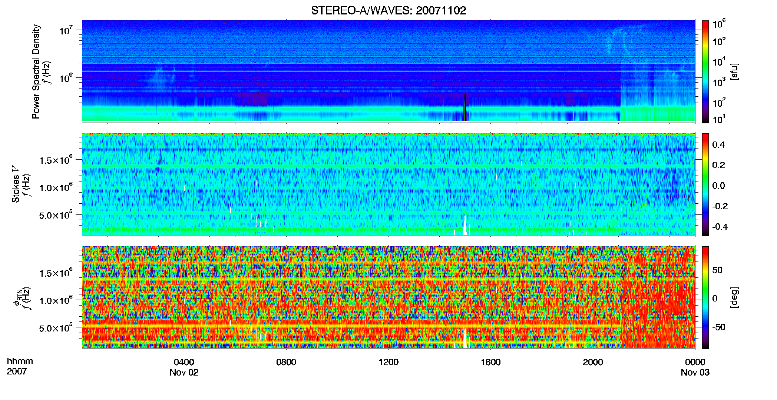
Task: Click the 1600 time axis tick label
Action: (x=491, y=362)
